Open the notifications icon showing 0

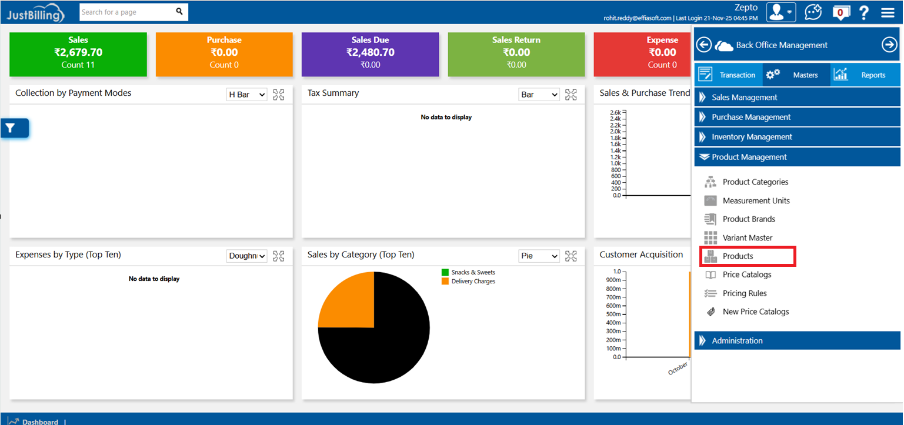[x=840, y=12]
